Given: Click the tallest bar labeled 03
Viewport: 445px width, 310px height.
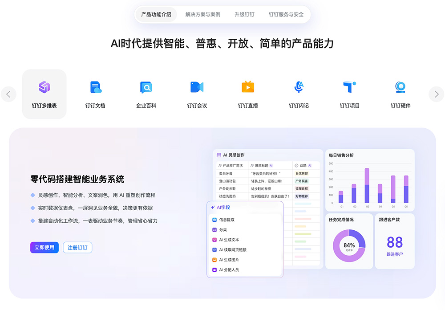Looking at the screenshot, I should pyautogui.click(x=367, y=185).
